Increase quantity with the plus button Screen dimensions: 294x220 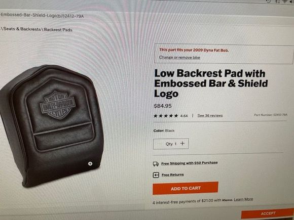point(182,144)
